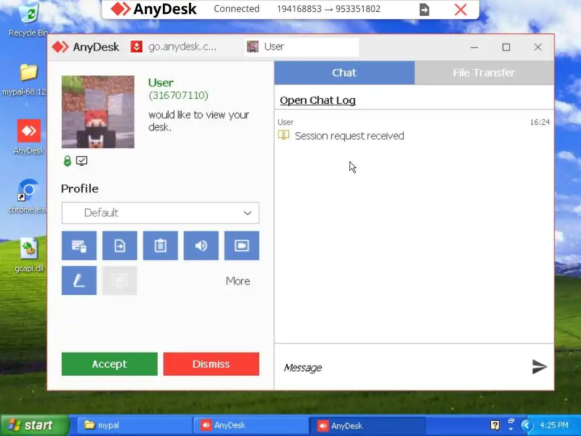
Task: Open Recycle Bin desktop icon
Action: pos(28,19)
